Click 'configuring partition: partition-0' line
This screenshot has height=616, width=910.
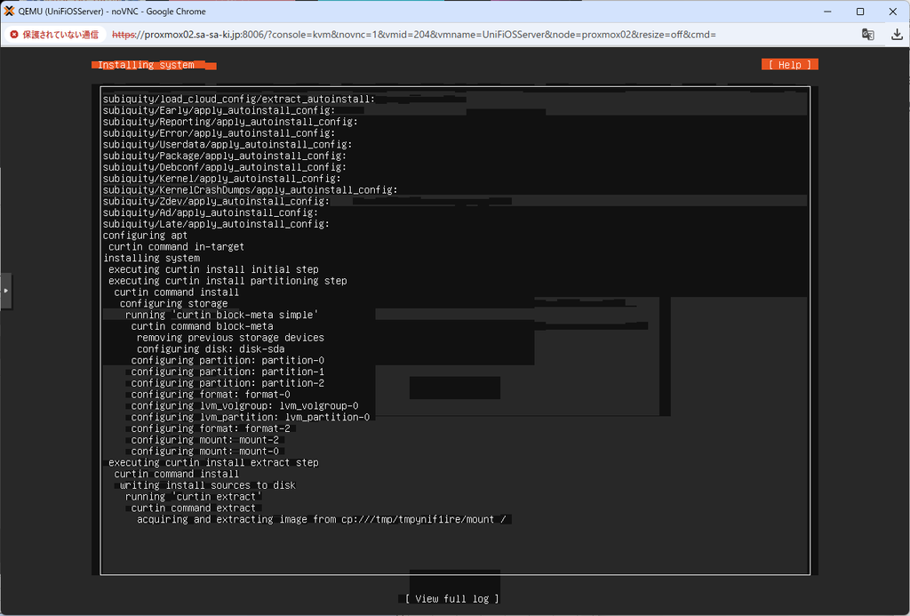(227, 360)
